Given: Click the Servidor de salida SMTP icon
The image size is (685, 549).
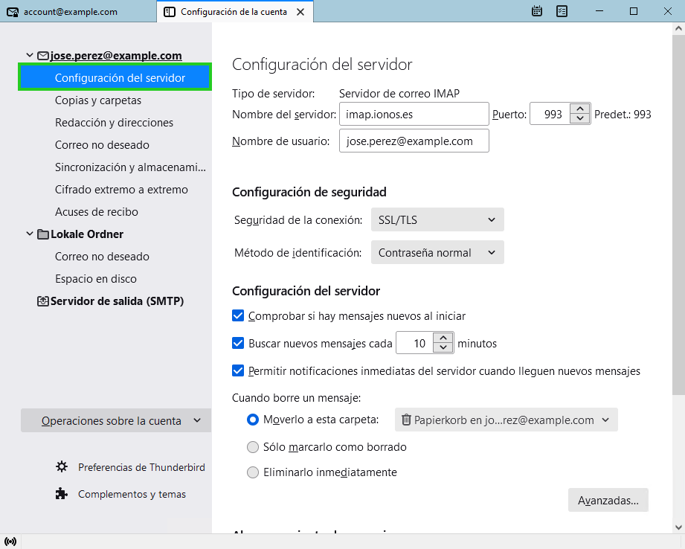Looking at the screenshot, I should coord(43,301).
